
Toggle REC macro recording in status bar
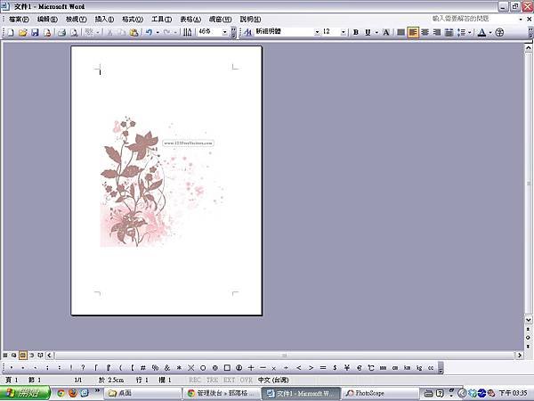tap(195, 380)
